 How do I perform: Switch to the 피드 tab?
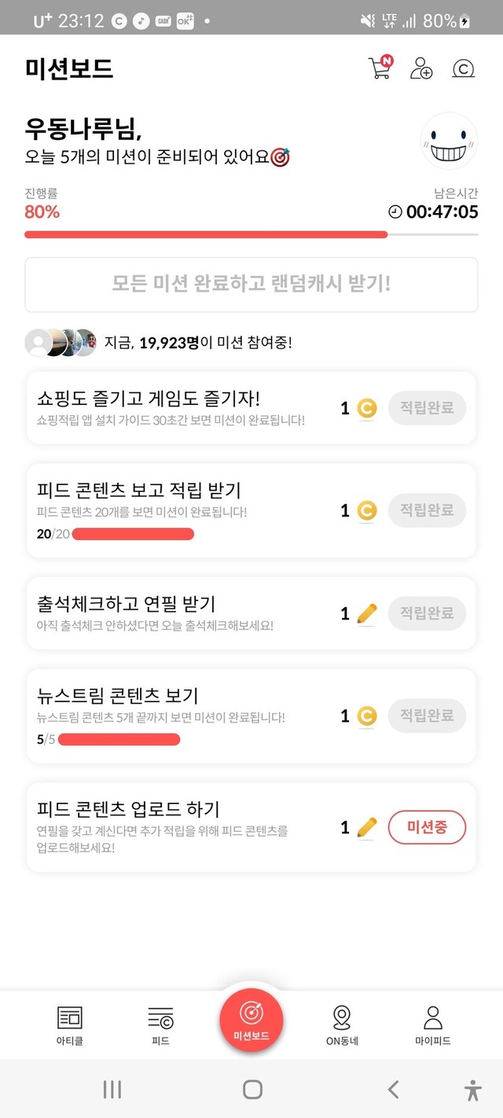coord(160,1025)
